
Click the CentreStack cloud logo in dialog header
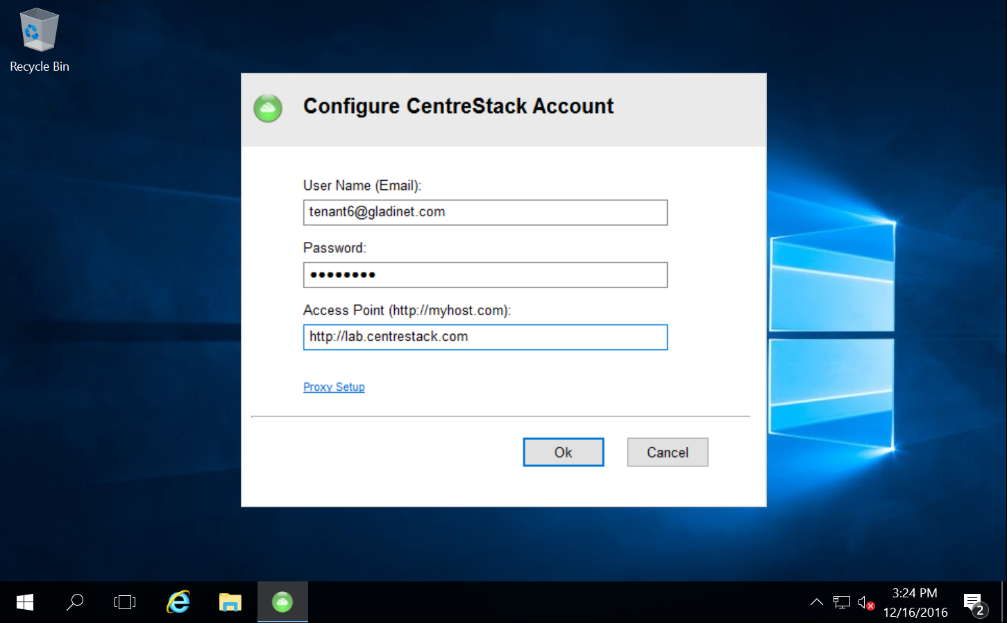coord(268,108)
